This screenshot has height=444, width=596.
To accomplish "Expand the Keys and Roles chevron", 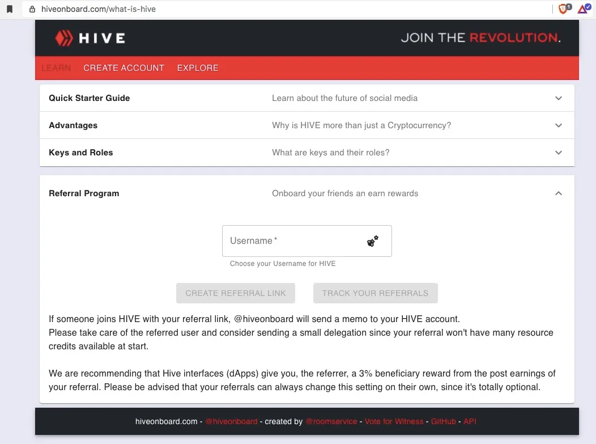I will coord(559,153).
